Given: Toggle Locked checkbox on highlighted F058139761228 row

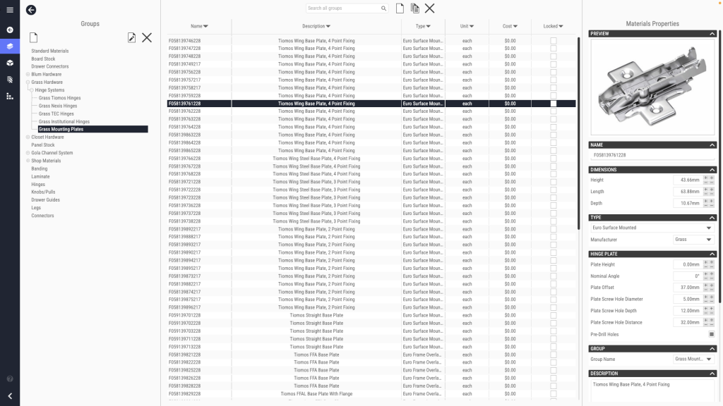Looking at the screenshot, I should [x=553, y=104].
